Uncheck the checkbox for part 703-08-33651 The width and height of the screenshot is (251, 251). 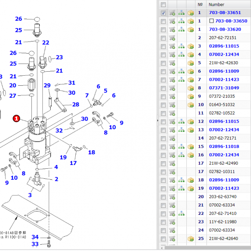click(163, 13)
